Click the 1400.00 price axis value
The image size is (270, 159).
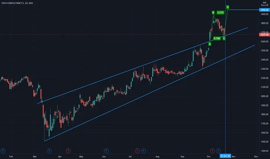pos(265,151)
